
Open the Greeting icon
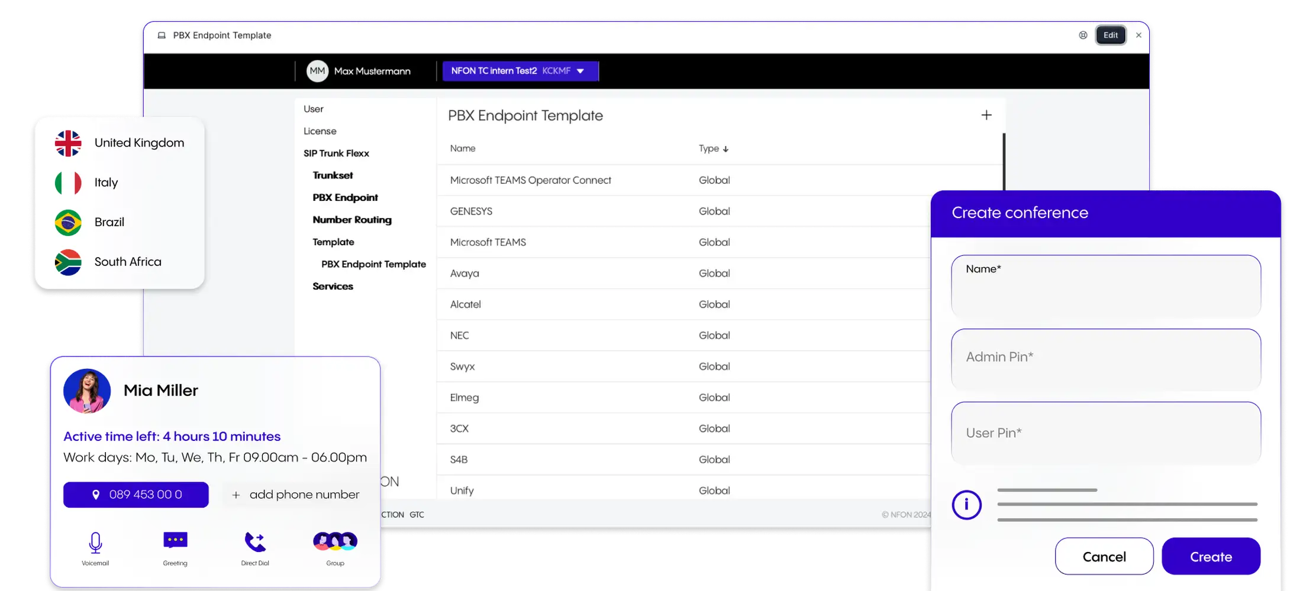[175, 541]
